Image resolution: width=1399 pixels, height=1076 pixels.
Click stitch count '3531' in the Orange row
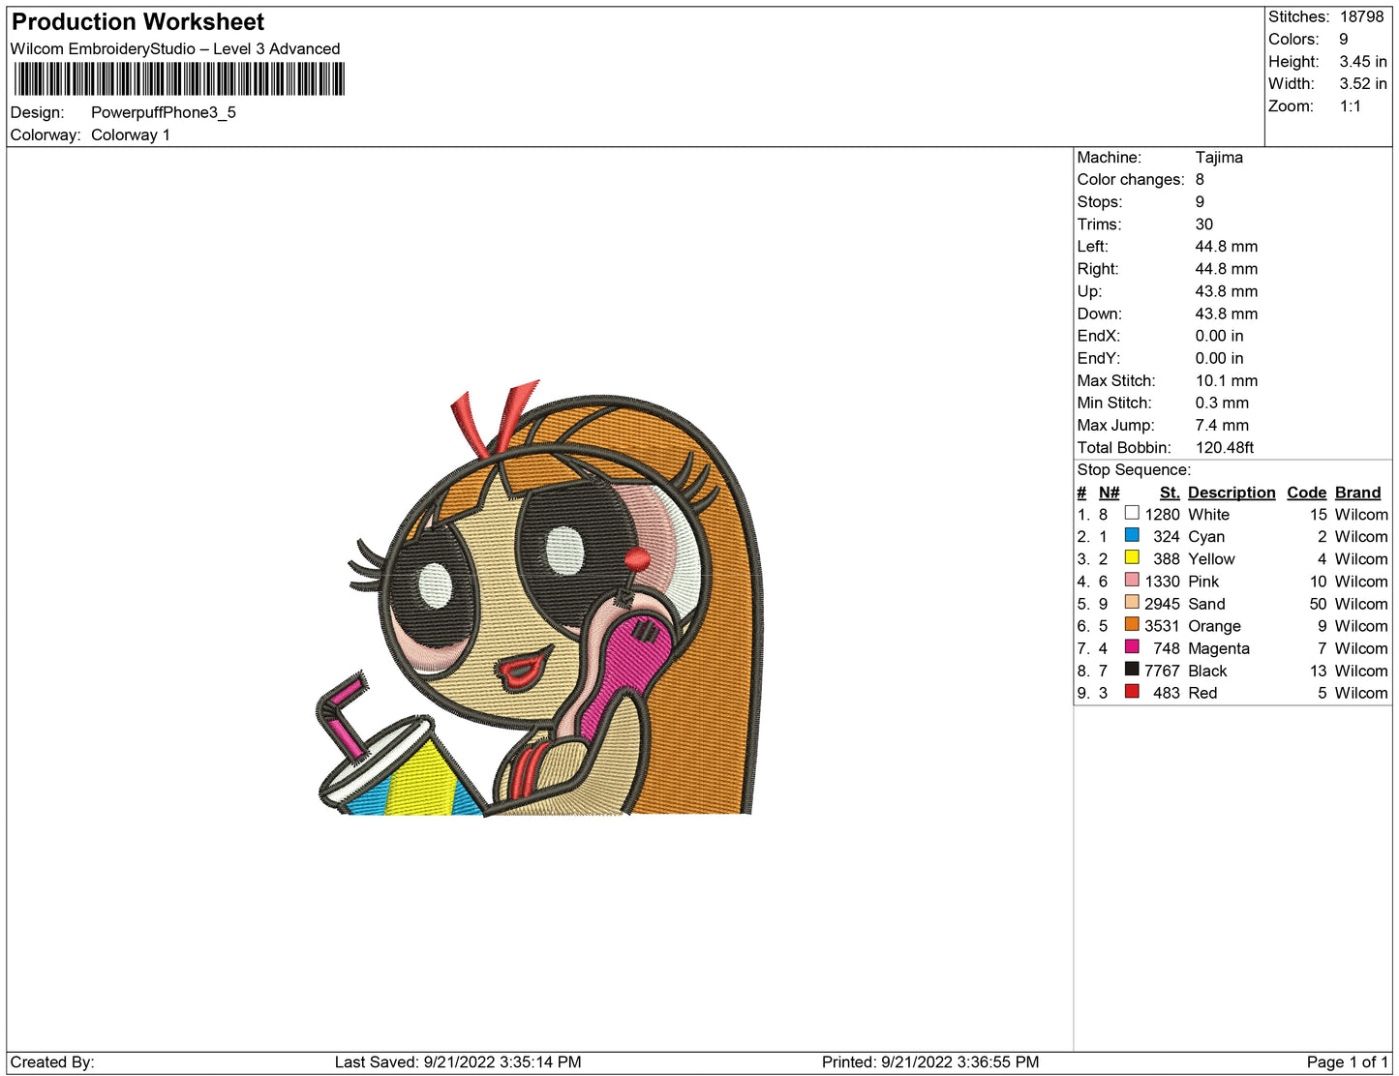coord(1162,626)
